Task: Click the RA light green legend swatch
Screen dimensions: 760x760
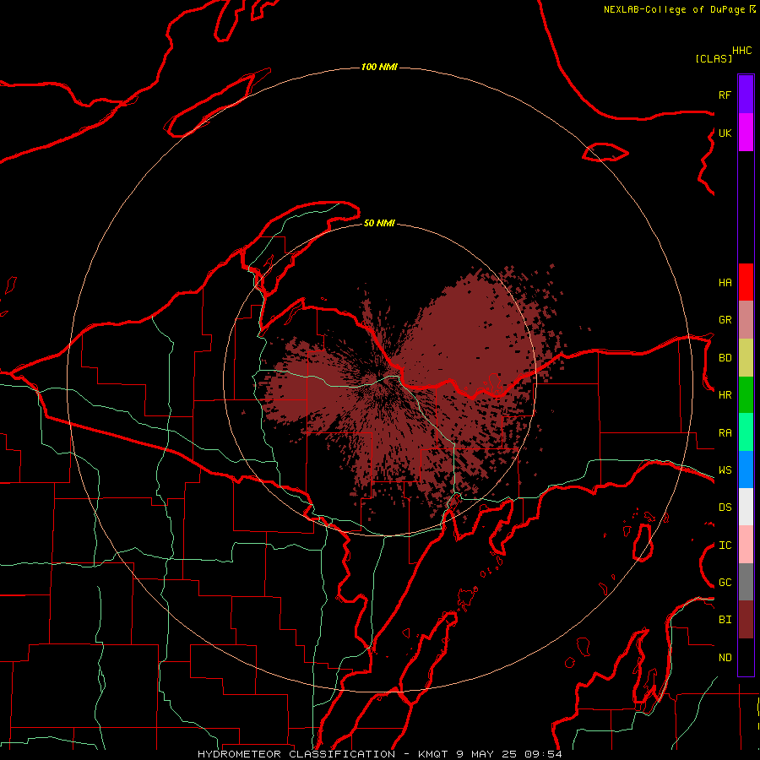Action: [x=746, y=432]
